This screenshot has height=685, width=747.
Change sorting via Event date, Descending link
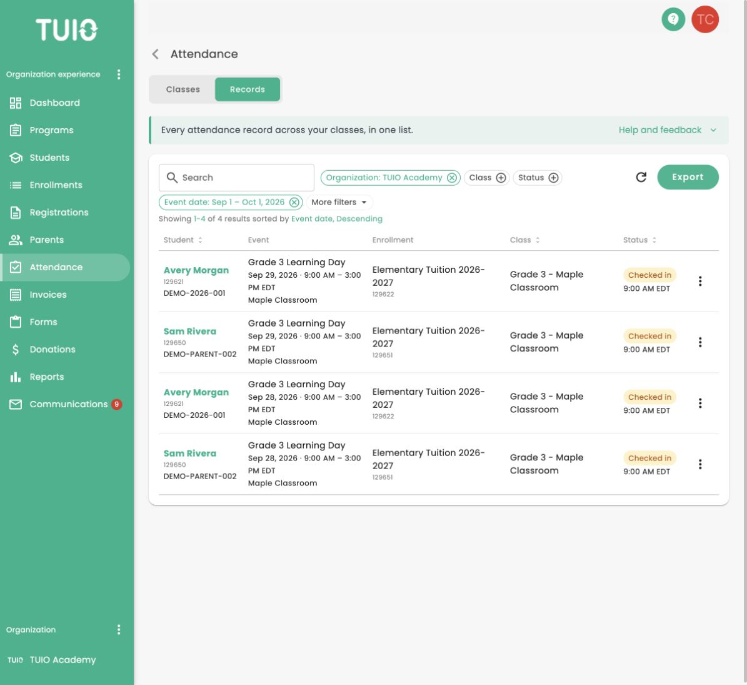tap(336, 219)
